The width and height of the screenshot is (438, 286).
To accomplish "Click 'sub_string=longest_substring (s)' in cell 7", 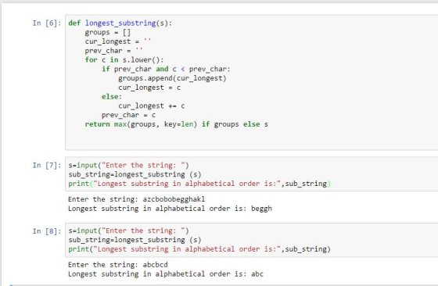I will coord(135,175).
